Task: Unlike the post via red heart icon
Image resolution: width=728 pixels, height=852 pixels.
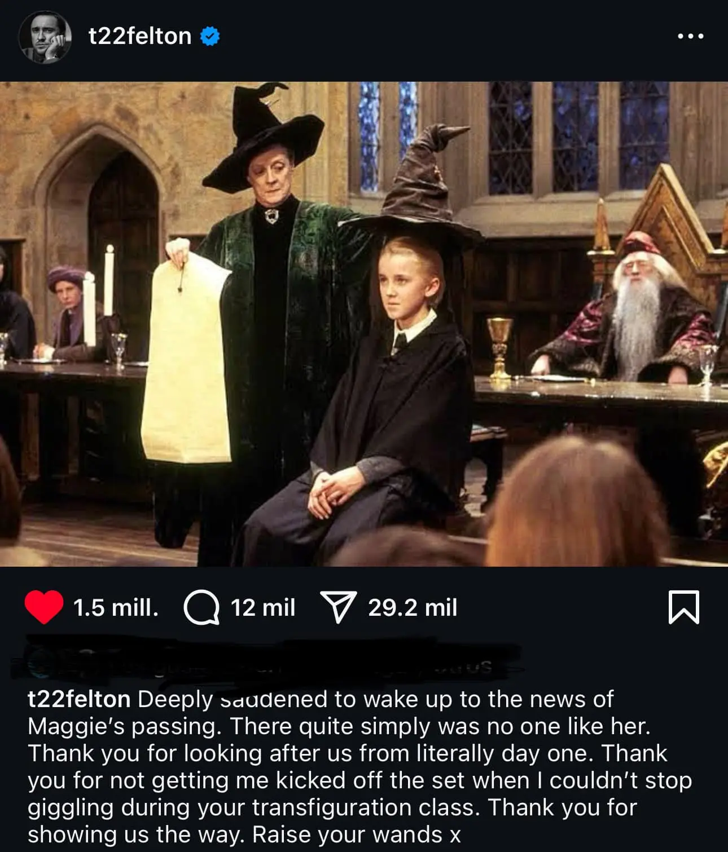Action: pos(44,607)
